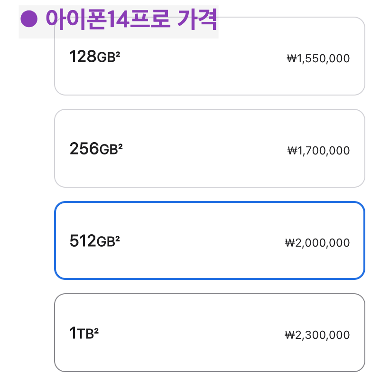Screen dimensions: 371x384
Task: Click the ₩2,000,000 price
Action: coord(317,243)
